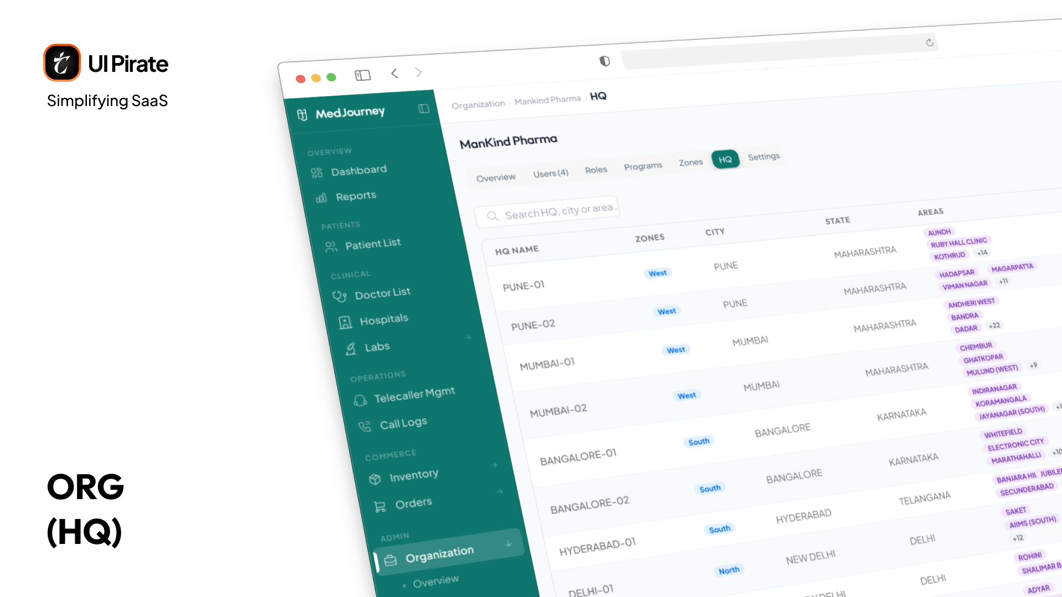This screenshot has width=1062, height=597.
Task: Click the CITY column header
Action: click(715, 232)
